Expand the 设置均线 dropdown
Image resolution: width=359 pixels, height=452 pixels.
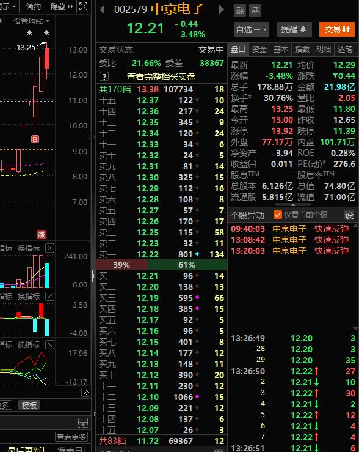tap(31, 21)
